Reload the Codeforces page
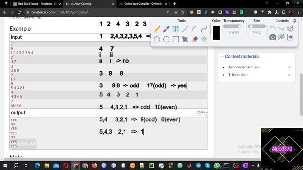This screenshot has width=303, height=170. coord(19,12)
